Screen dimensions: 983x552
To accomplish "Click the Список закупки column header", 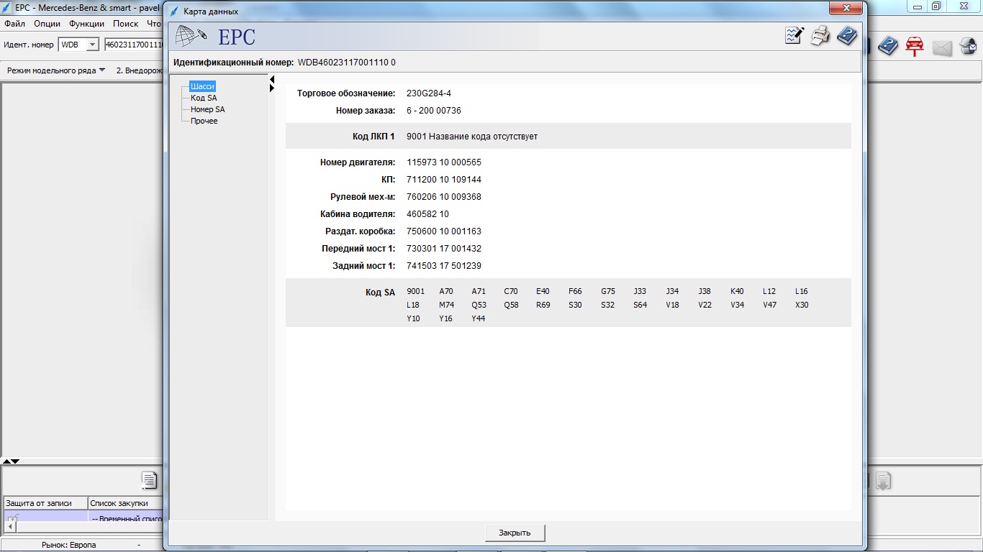I will [x=125, y=503].
